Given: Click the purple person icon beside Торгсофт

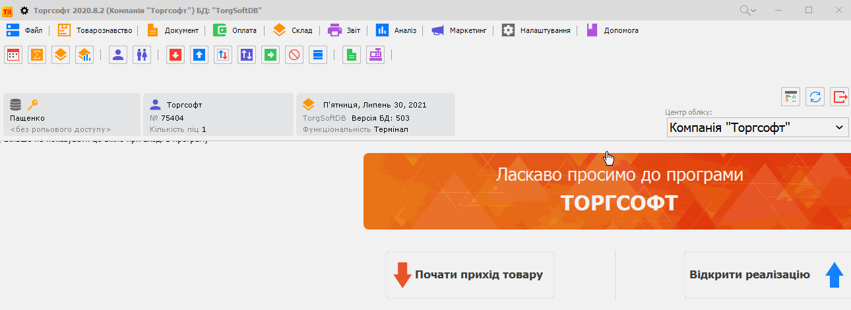Looking at the screenshot, I should pos(156,104).
